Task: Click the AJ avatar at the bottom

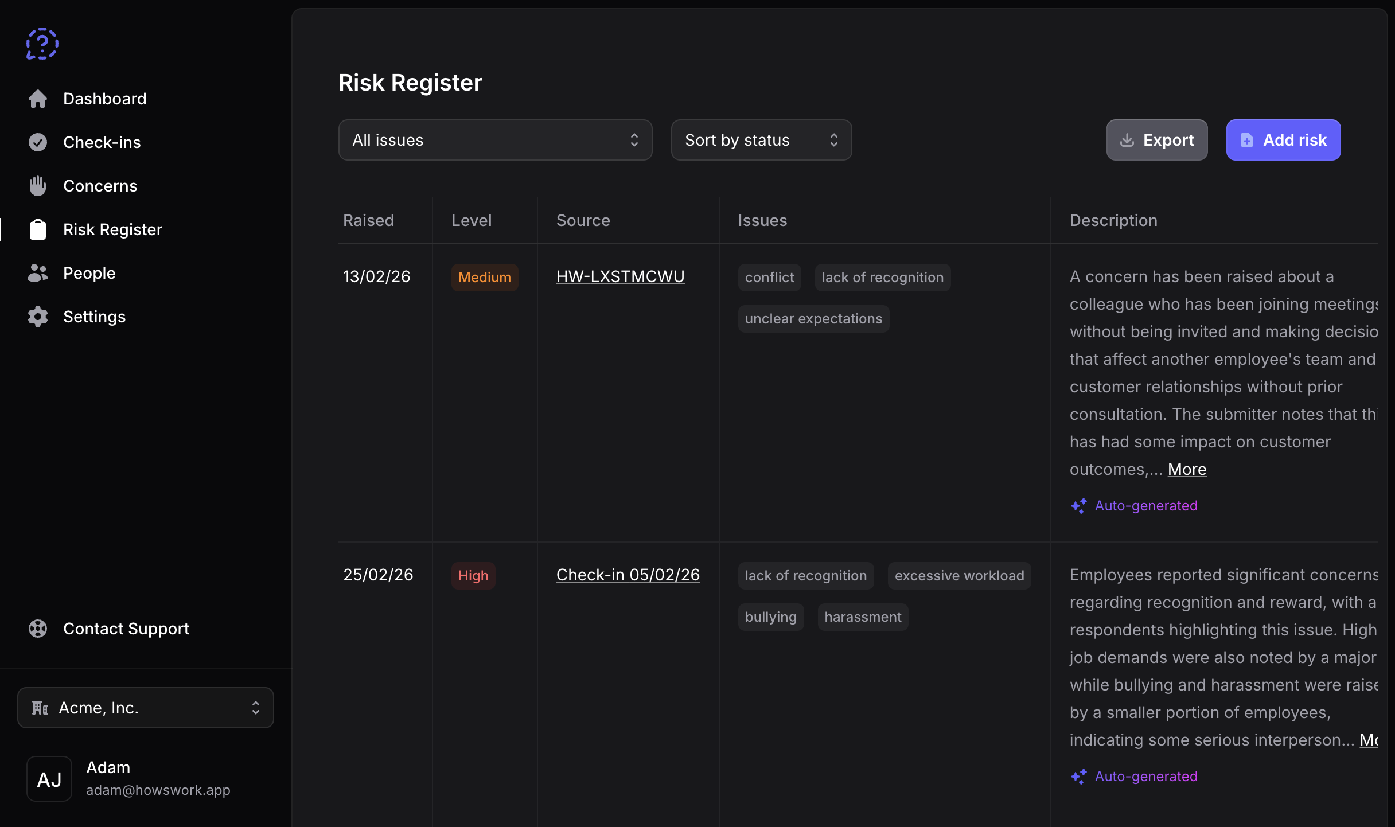Action: [x=49, y=779]
